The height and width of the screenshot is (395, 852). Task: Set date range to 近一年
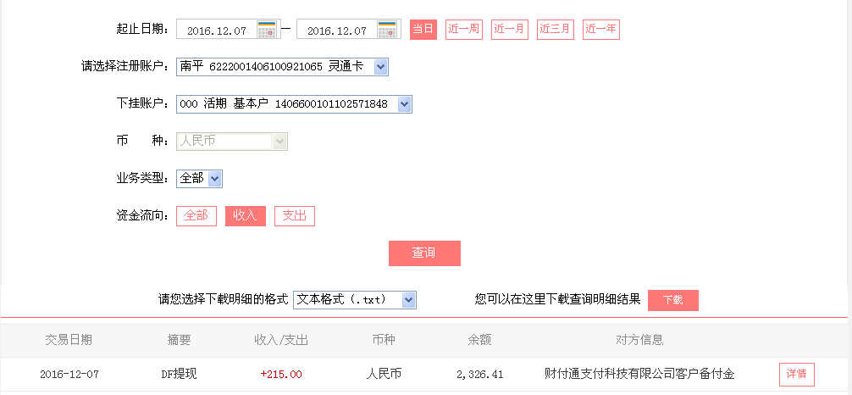tap(601, 30)
